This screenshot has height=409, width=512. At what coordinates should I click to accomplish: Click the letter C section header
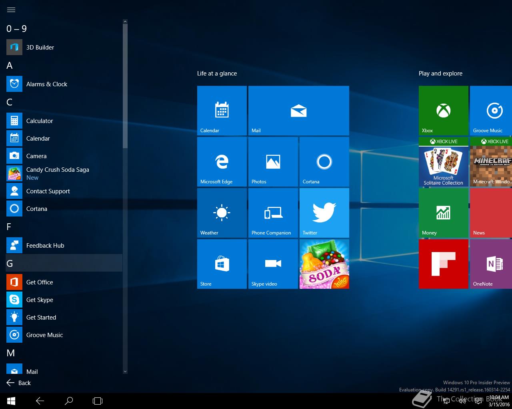click(x=64, y=102)
